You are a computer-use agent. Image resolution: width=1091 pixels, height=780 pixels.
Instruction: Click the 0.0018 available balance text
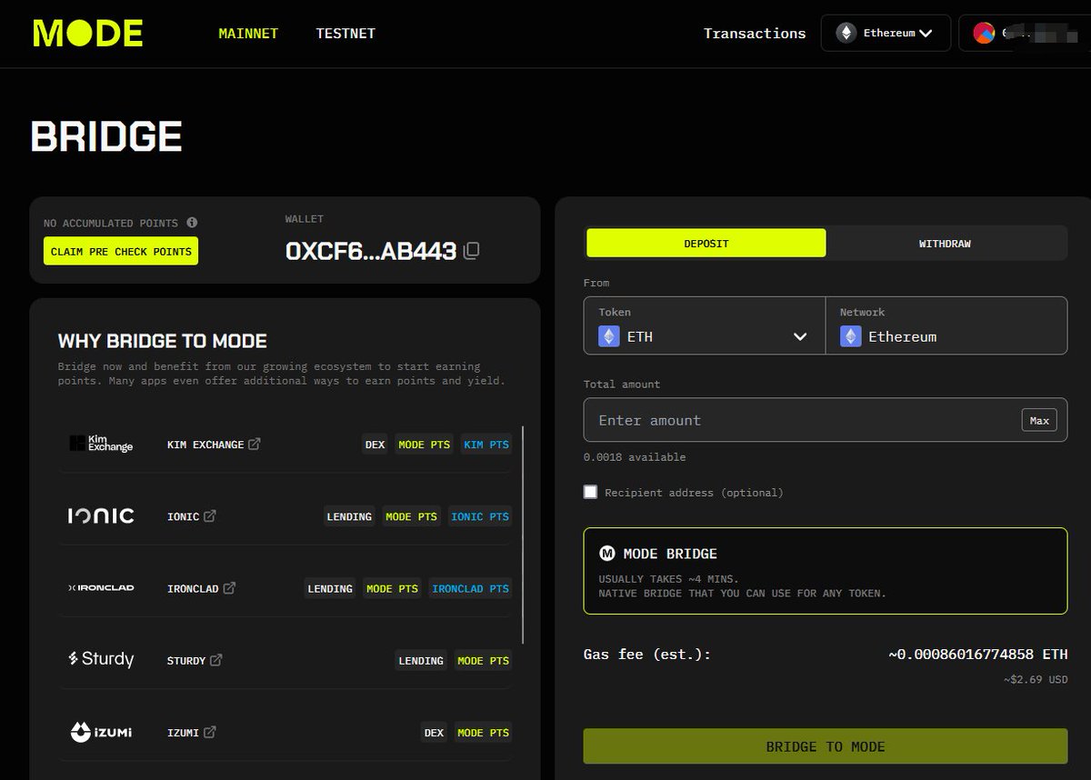point(635,457)
